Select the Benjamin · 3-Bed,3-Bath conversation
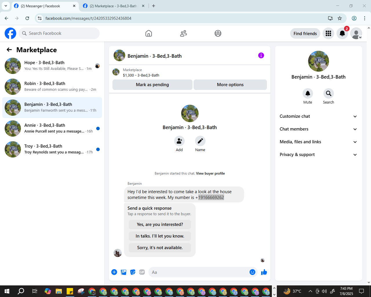 pyautogui.click(x=52, y=108)
